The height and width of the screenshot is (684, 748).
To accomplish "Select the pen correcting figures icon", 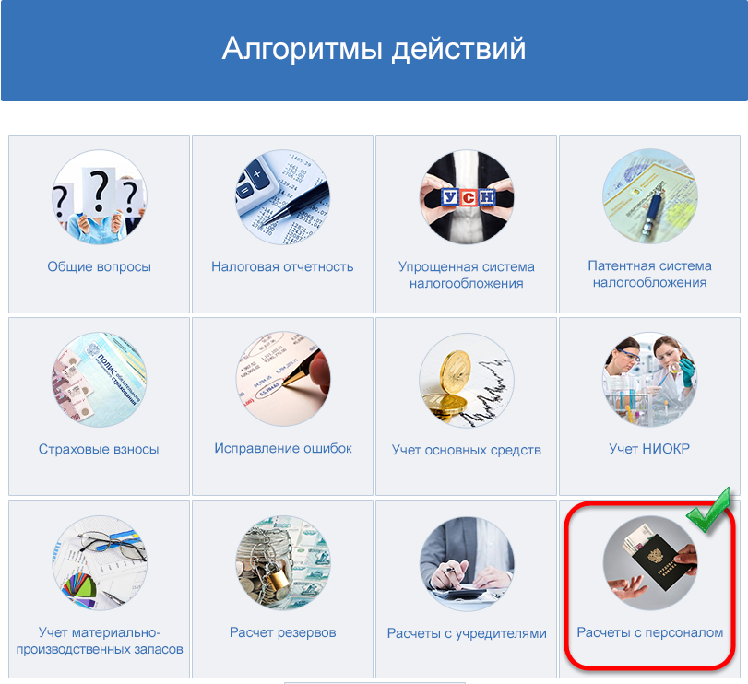I will 283,379.
